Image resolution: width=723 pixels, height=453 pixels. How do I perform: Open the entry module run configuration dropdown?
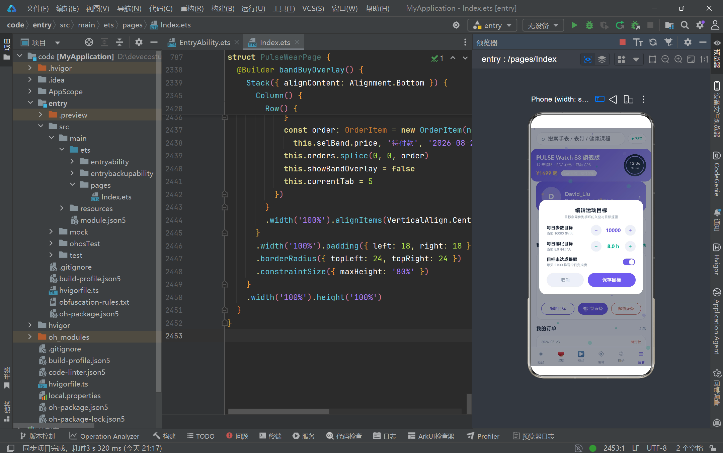pos(492,25)
